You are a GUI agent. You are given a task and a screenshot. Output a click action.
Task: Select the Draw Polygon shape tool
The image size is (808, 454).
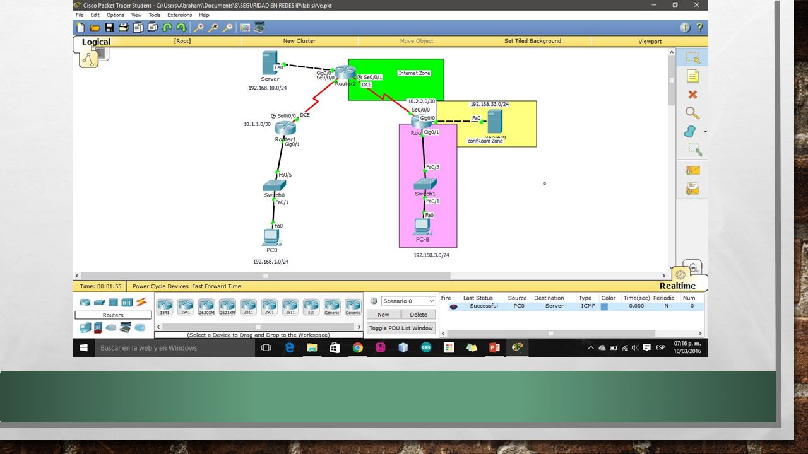pyautogui.click(x=690, y=132)
